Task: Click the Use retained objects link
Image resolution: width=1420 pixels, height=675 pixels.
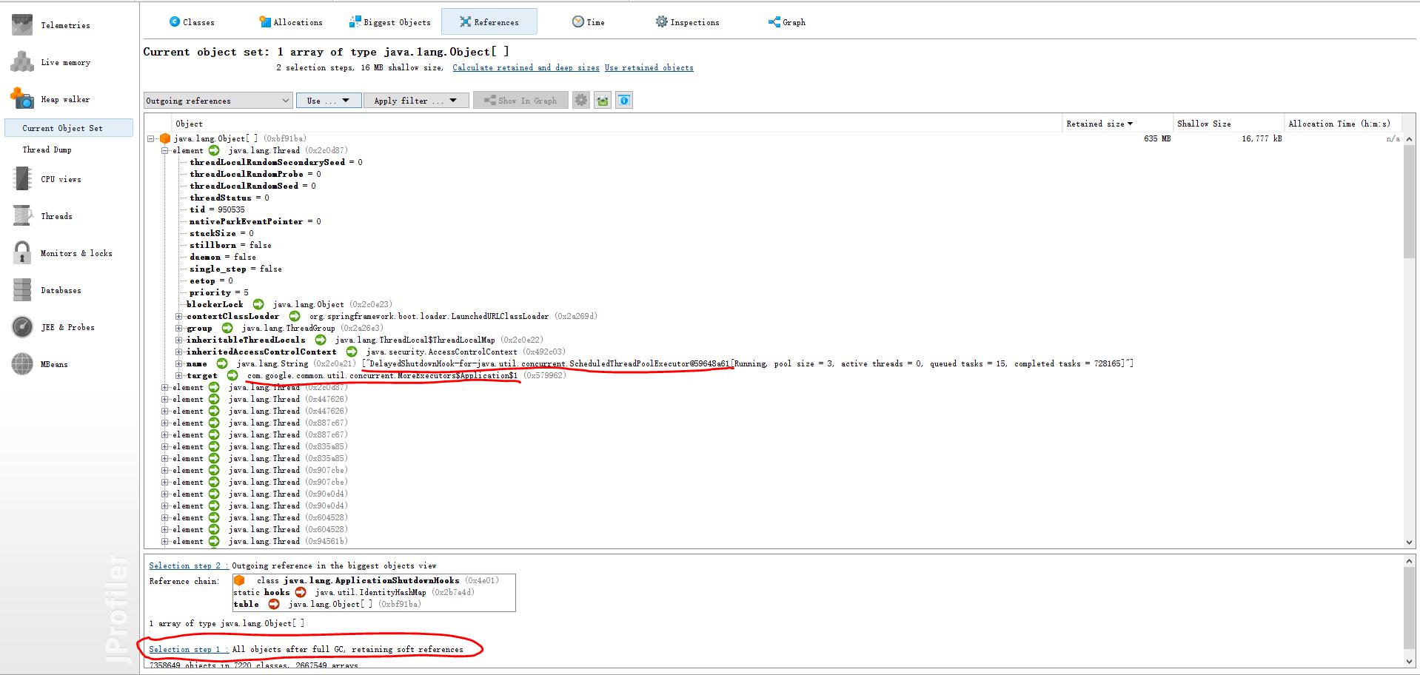Action: [649, 67]
